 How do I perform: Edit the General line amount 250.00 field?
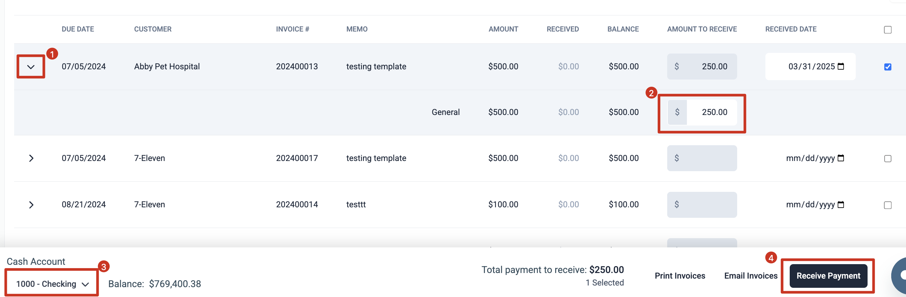711,112
